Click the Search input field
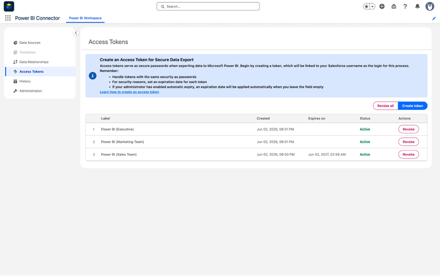 (x=208, y=6)
